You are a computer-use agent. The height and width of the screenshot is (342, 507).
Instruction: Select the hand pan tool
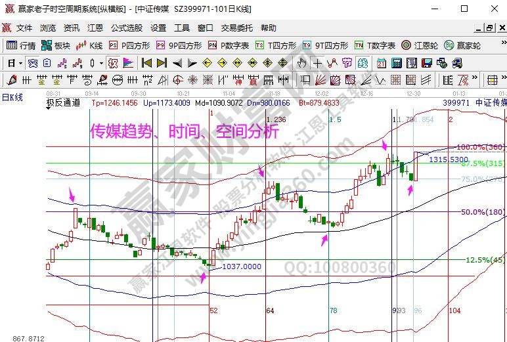(302, 63)
